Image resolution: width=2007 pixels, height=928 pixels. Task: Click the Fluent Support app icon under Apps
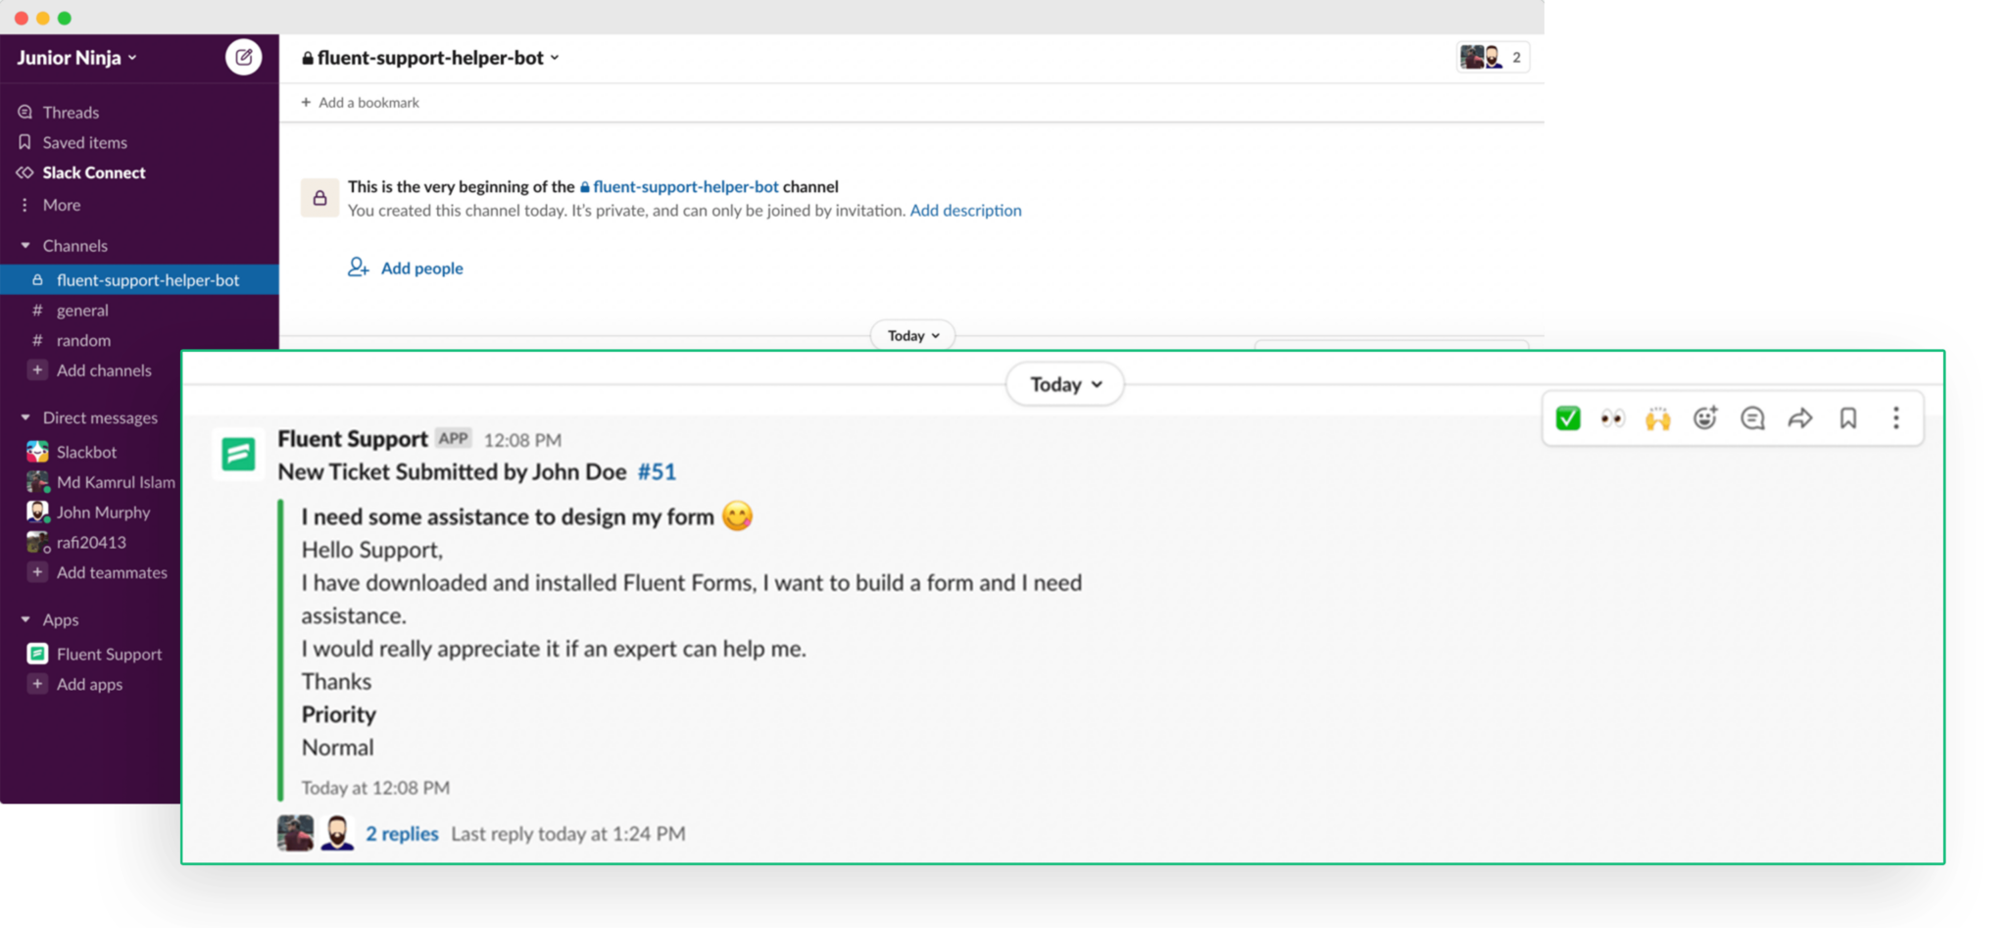coord(36,654)
